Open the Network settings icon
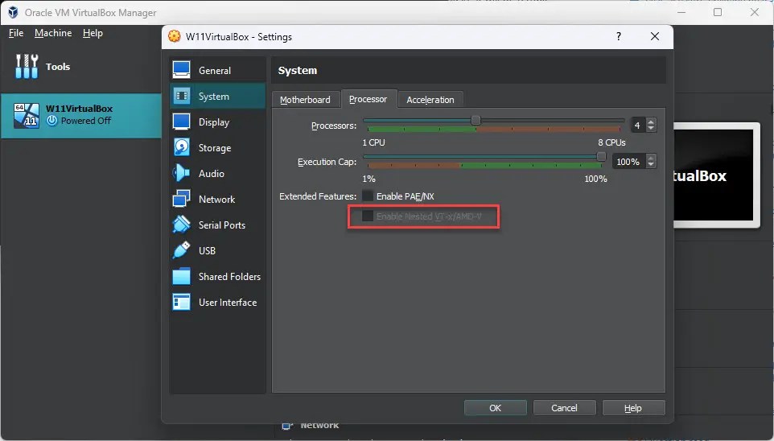Viewport: 774px width, 441px height. coord(181,199)
